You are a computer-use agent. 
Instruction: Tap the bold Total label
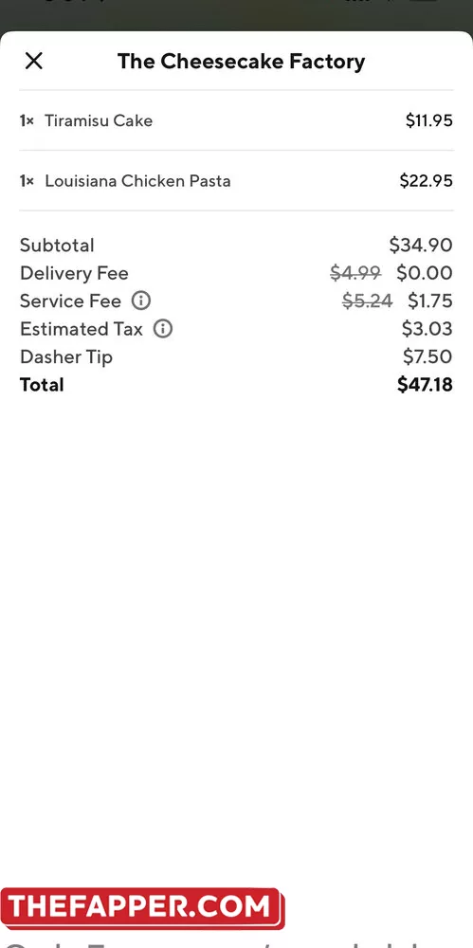pyautogui.click(x=42, y=385)
